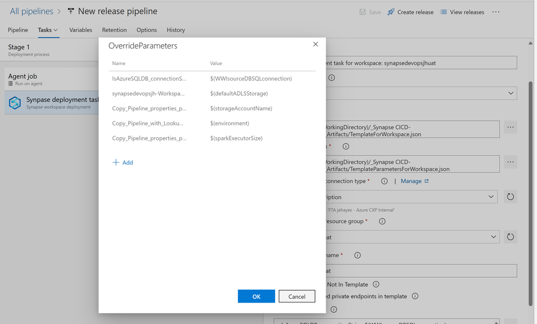Image resolution: width=537 pixels, height=324 pixels.
Task: Switch to the Retention tab
Action: coord(114,30)
